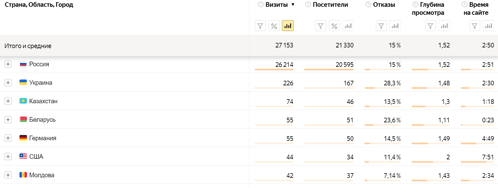Viewport: 498px width, 188px height.
Task: Click the Итого и средние summary row
Action: coord(249,46)
